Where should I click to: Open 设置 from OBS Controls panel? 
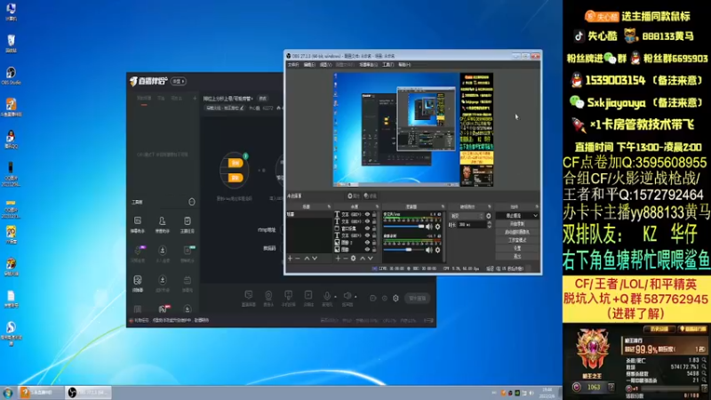coord(517,249)
